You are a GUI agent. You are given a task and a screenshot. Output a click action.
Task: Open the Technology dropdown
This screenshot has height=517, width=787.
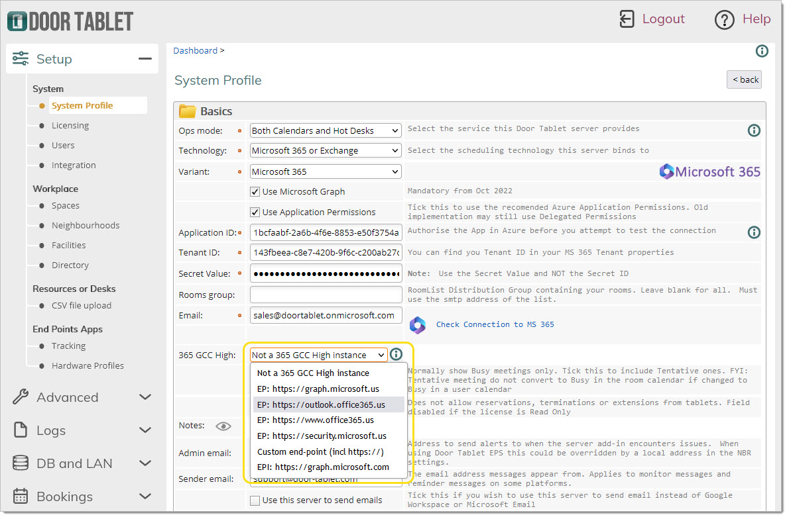click(x=326, y=150)
